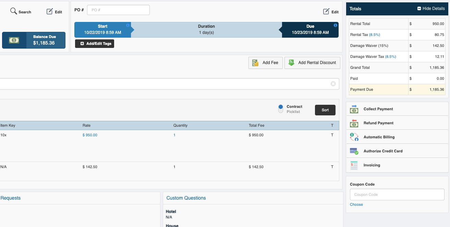Click the $ 950.00 rate link
This screenshot has width=450, height=227.
coord(90,135)
